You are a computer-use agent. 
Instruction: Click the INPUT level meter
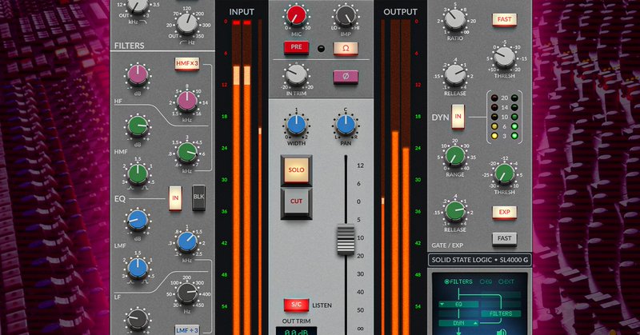coord(247,177)
